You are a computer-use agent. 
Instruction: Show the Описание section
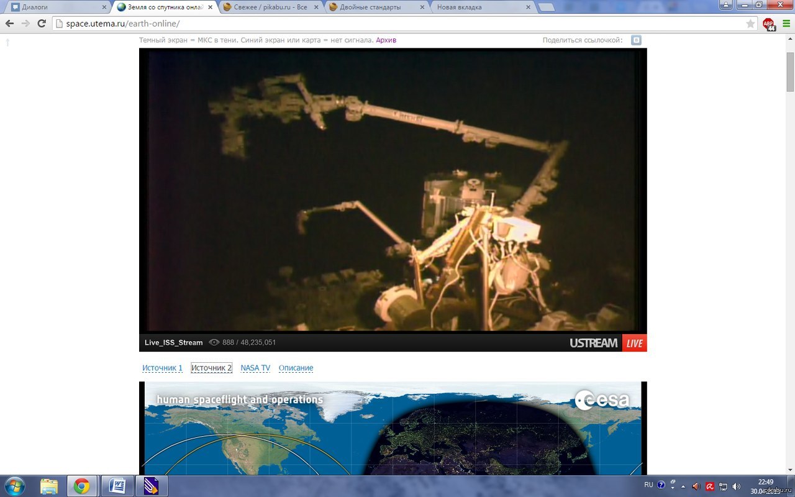(x=296, y=368)
